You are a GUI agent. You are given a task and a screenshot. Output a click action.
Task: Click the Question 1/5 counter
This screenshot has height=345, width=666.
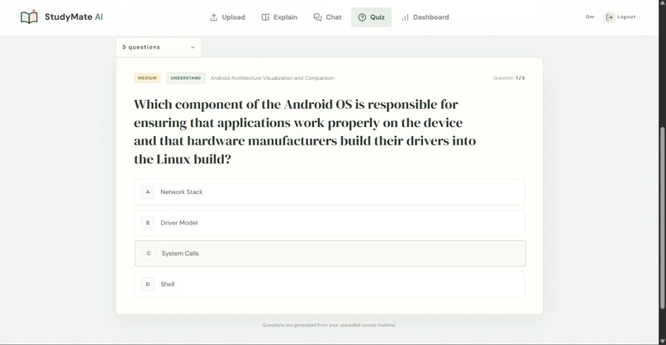(509, 78)
